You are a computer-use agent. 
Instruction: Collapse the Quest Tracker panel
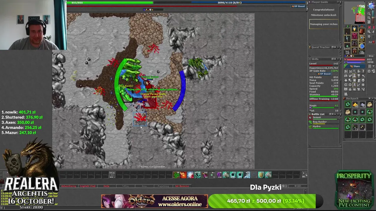[x=338, y=47]
